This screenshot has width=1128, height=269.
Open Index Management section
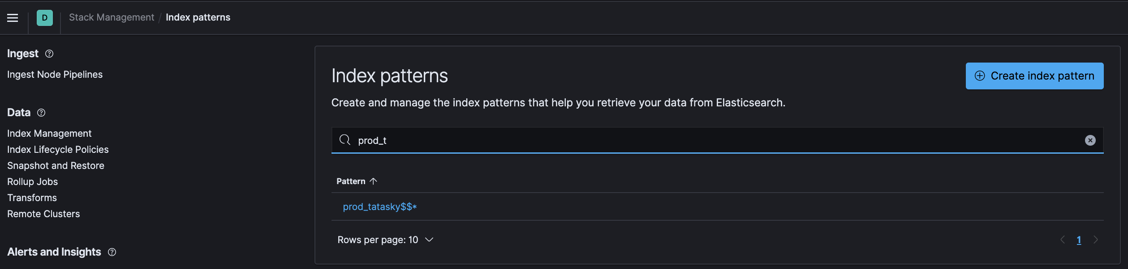[49, 134]
